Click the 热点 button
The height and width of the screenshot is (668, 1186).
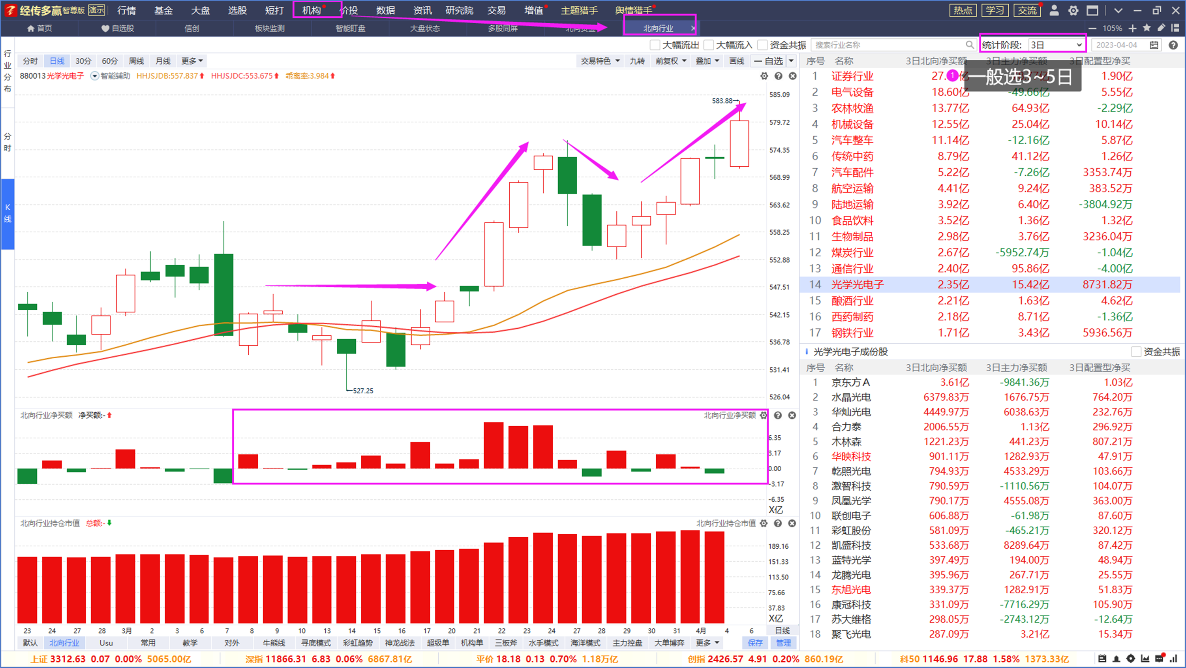click(963, 10)
